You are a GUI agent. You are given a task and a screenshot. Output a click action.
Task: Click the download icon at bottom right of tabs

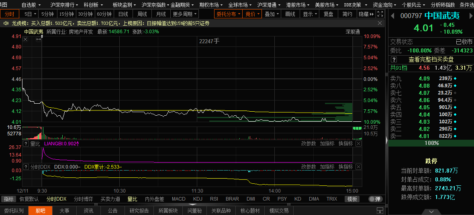[379, 210]
